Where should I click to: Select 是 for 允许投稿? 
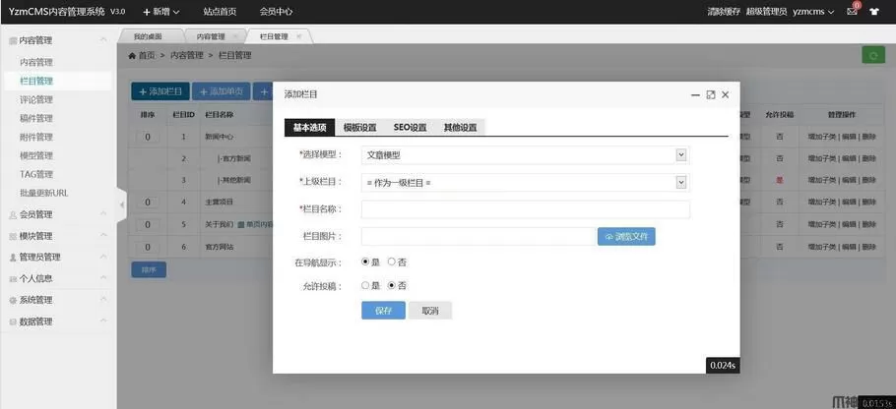(365, 285)
